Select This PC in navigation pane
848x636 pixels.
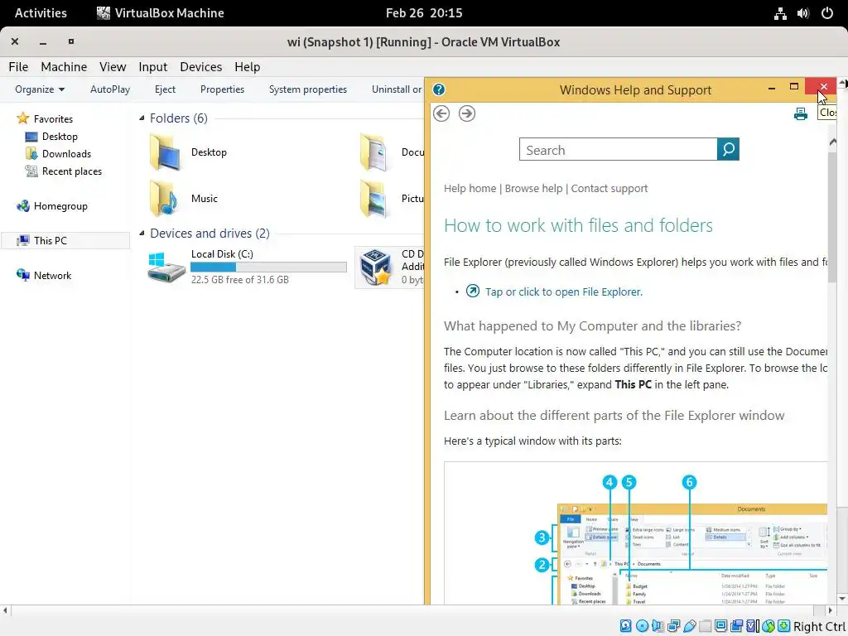click(x=65, y=241)
